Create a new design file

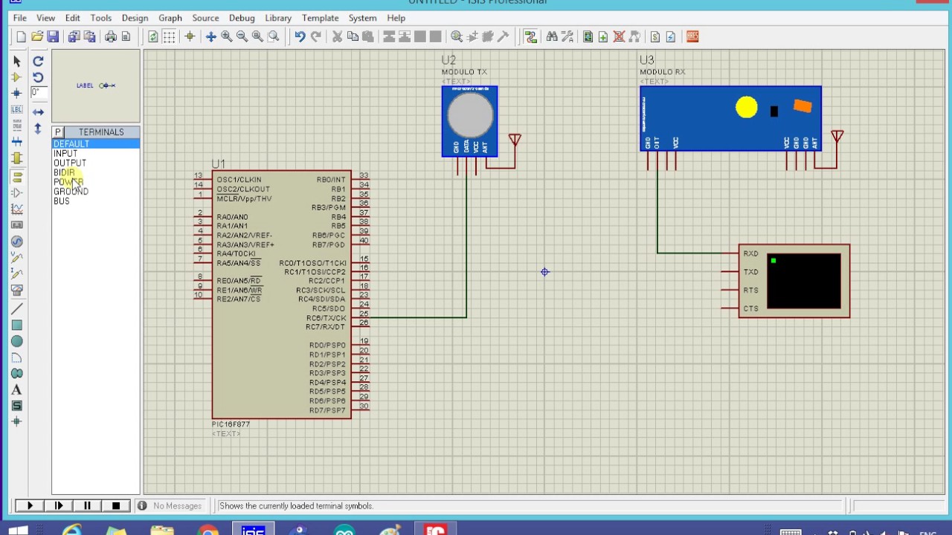coord(21,36)
